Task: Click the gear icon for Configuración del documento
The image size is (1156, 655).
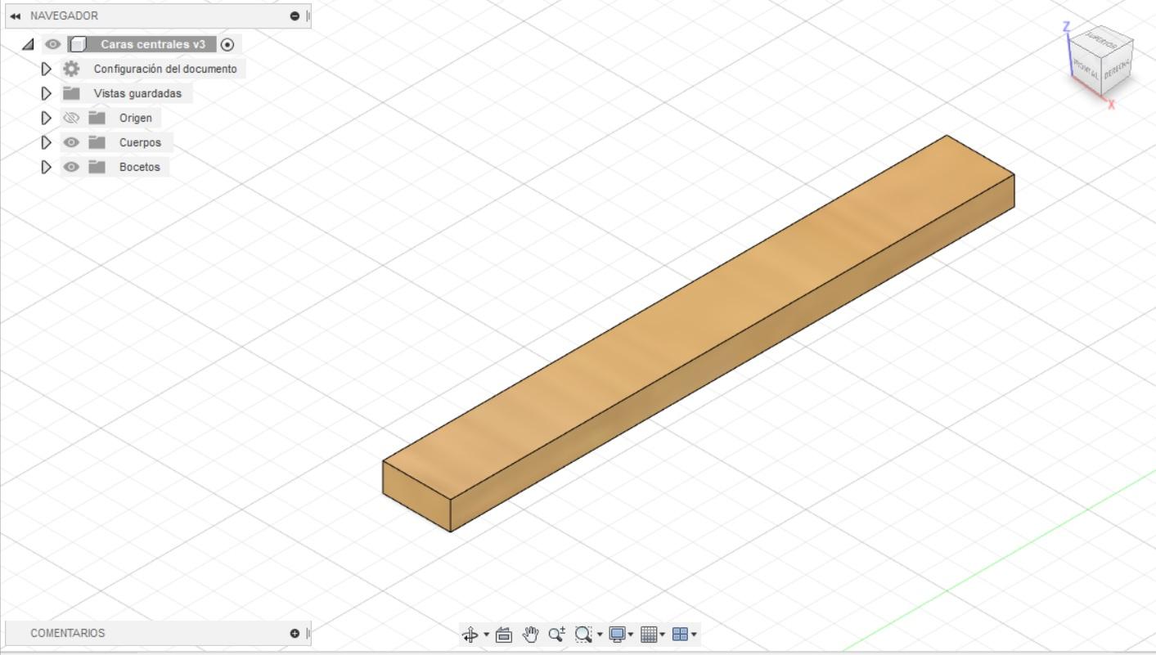Action: (x=72, y=69)
